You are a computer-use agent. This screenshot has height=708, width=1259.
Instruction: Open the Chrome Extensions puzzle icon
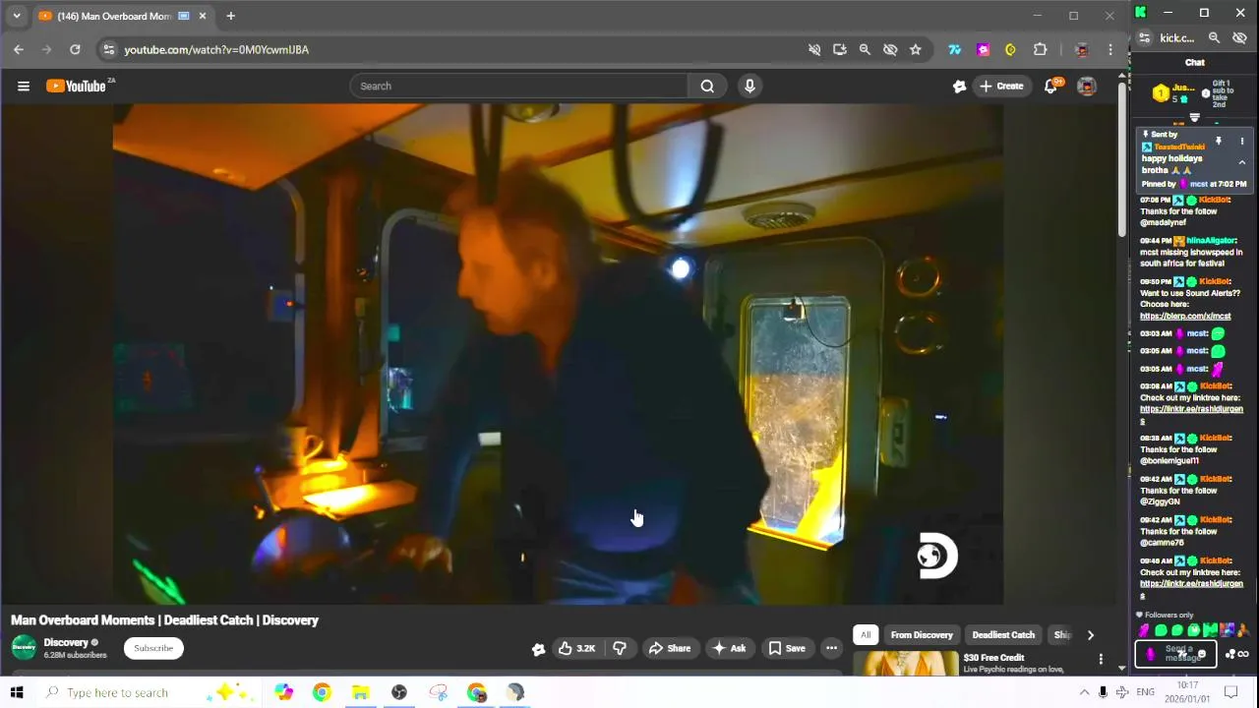pos(1040,49)
